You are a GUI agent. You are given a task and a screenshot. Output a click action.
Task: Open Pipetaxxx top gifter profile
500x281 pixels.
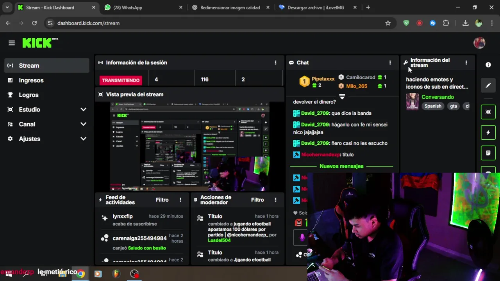point(323,79)
